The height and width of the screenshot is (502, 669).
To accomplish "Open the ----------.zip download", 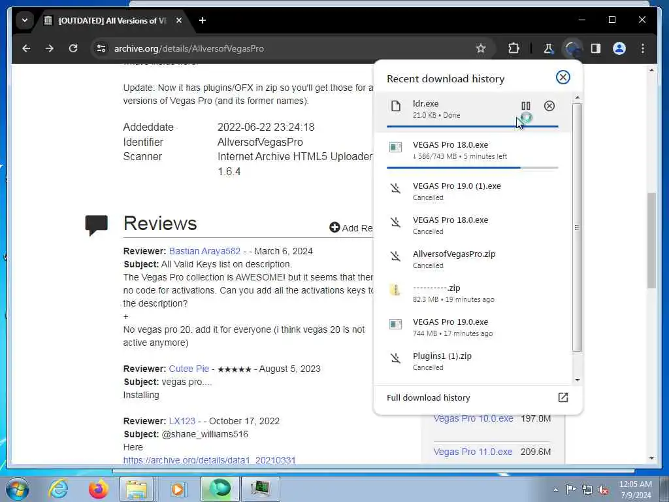I will point(472,293).
